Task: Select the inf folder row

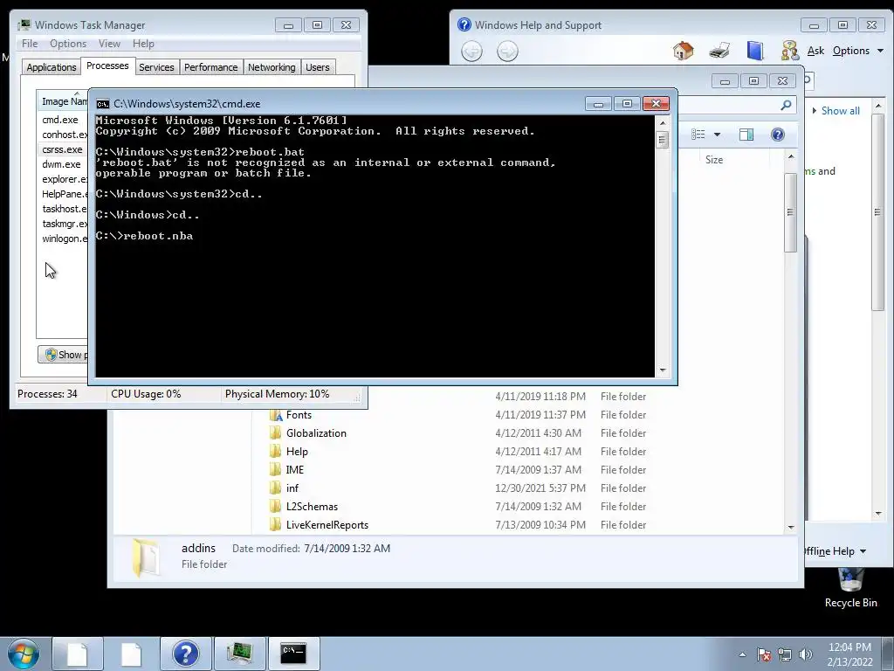Action: point(457,488)
